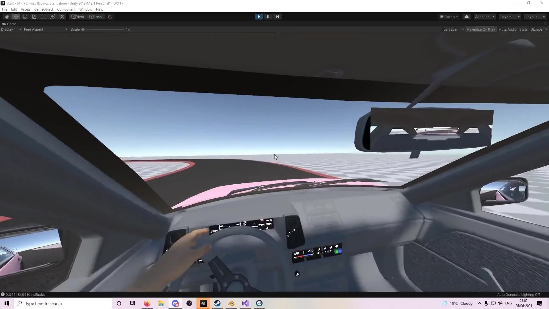Select the Rotate tool
Viewport: 549px width, 309px height.
tap(25, 17)
